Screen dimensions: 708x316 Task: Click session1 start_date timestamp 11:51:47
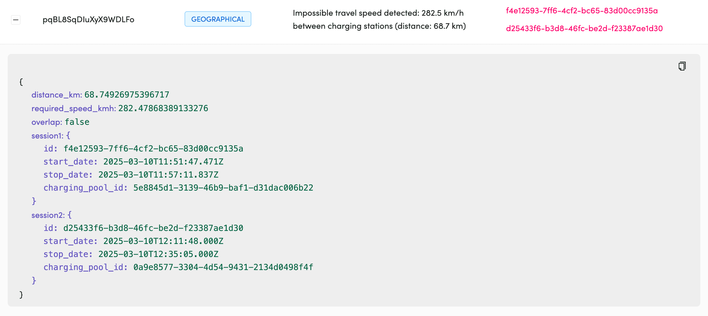[163, 162]
